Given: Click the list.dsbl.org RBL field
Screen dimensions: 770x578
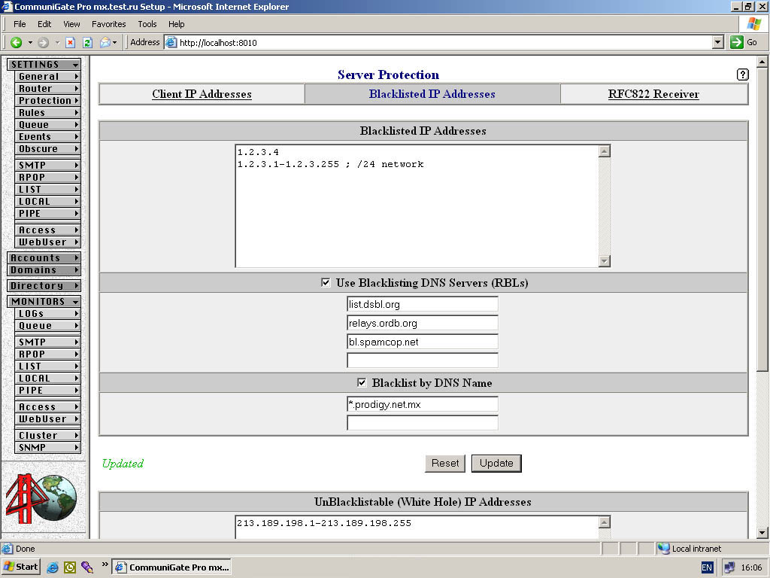Looking at the screenshot, I should click(x=423, y=304).
